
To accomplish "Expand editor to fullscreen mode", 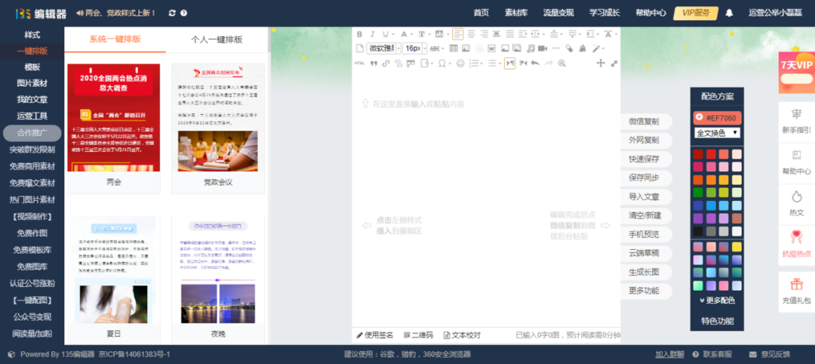I will point(614,63).
